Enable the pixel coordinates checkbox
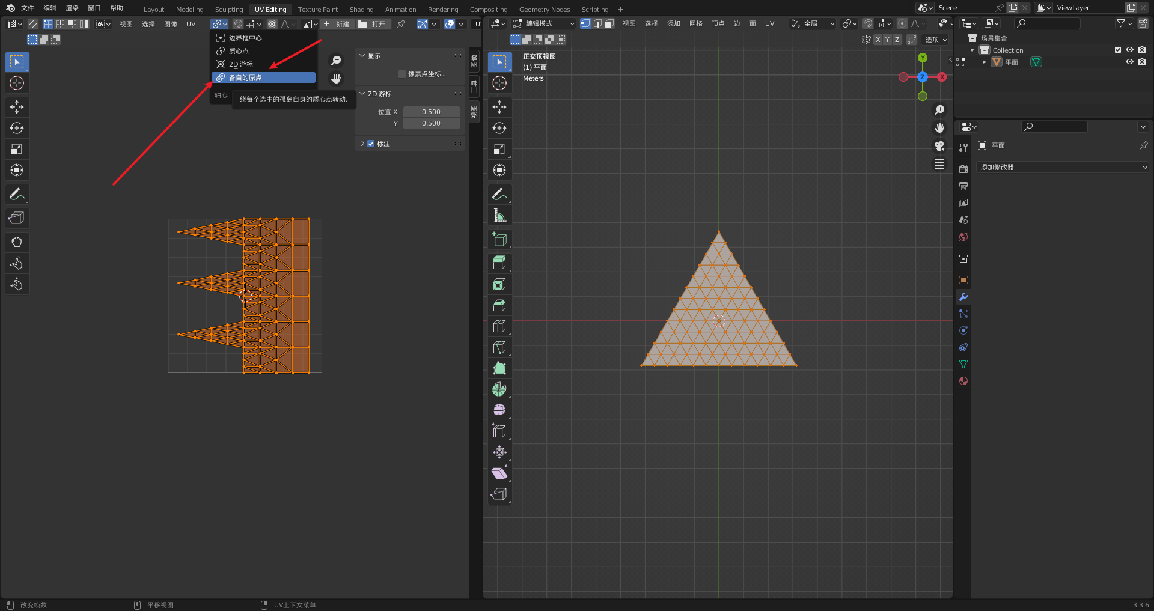The width and height of the screenshot is (1154, 611). 402,74
